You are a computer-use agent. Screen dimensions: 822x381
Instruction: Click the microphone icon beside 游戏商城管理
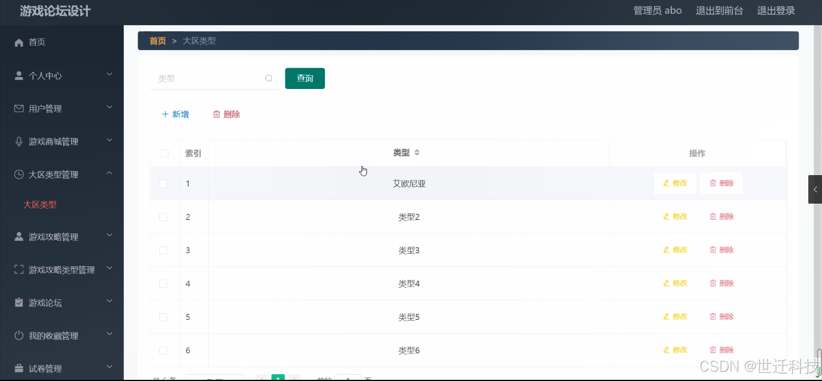click(x=19, y=141)
